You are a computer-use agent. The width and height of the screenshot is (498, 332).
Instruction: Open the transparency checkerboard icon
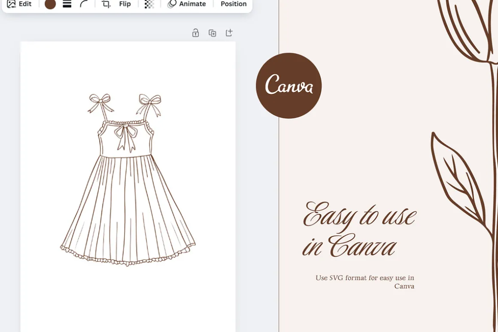(x=149, y=4)
